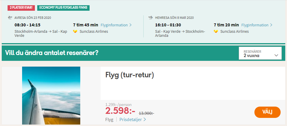Click the 'Economy Plus flygklass finns' badge
287x126 pixels.
(63, 8)
